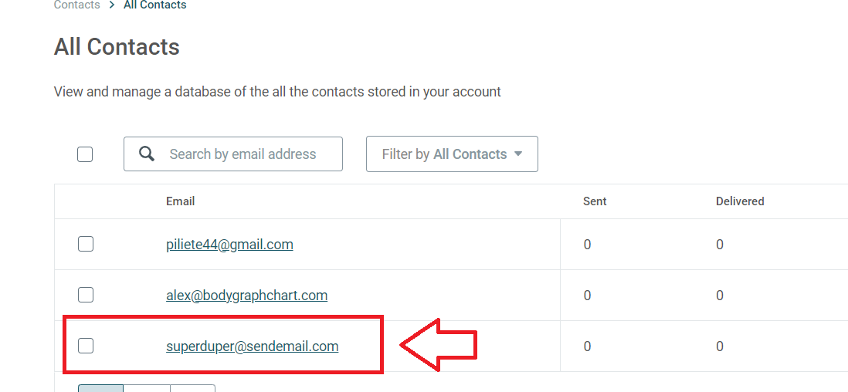Open contact alex@bodygraphchart.com
The height and width of the screenshot is (392, 848).
[246, 296]
